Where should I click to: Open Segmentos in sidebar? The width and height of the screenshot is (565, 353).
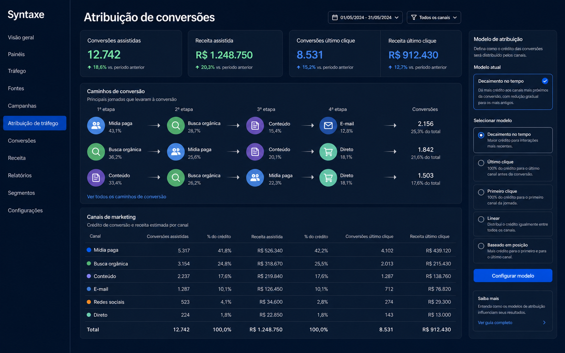click(21, 193)
